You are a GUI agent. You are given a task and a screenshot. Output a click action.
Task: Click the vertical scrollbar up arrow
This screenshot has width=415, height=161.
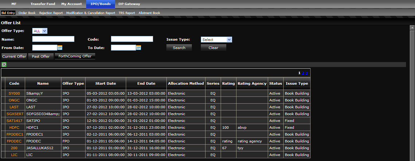412,28
